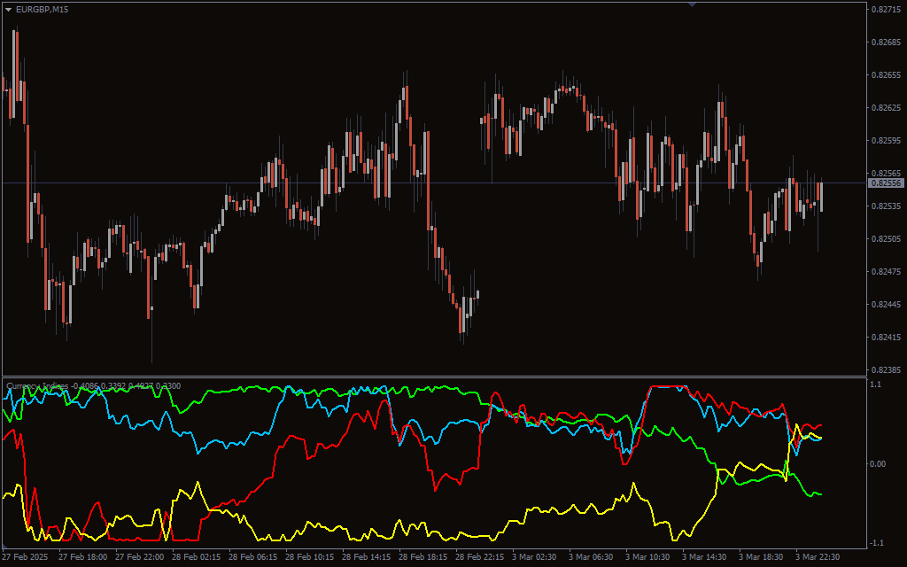Click the last candlestick on the chart
This screenshot has width=907, height=567.
[821, 197]
